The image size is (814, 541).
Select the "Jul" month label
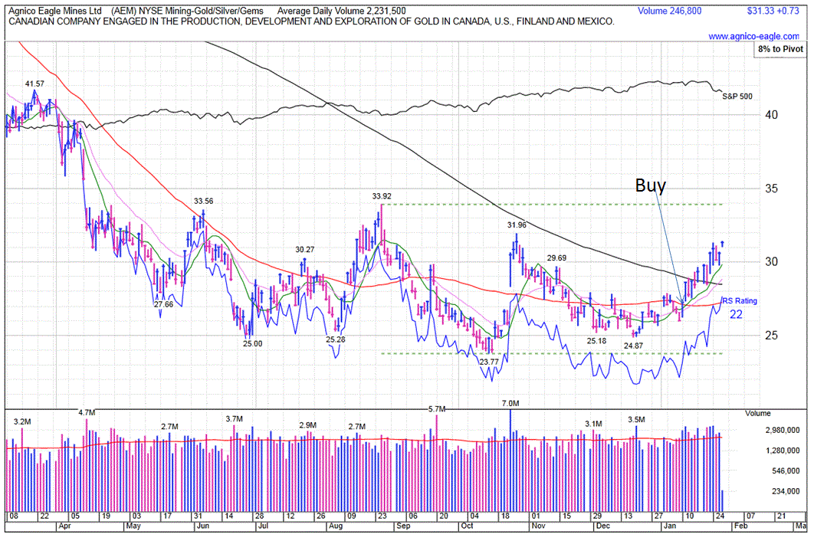(x=263, y=526)
